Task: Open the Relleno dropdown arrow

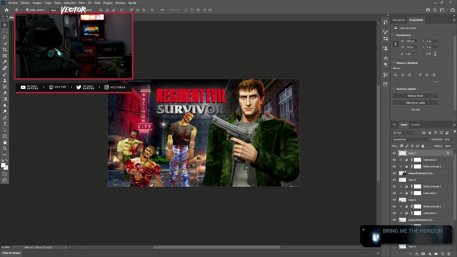Action: [454, 146]
